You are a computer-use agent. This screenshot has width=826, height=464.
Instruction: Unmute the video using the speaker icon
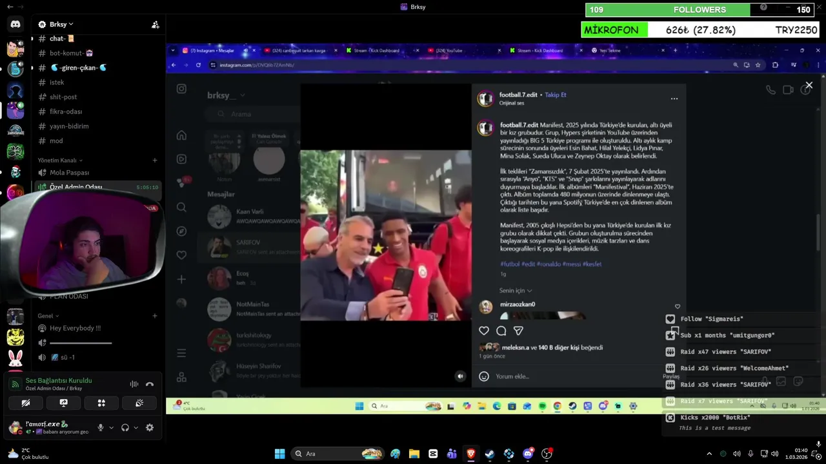[x=460, y=376]
